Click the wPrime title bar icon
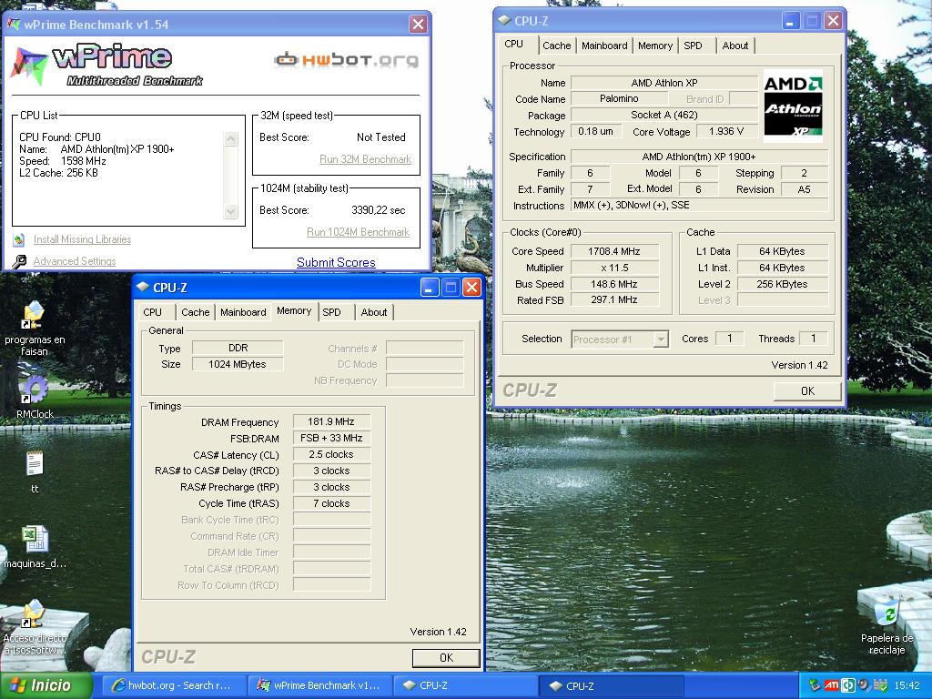Image resolution: width=932 pixels, height=699 pixels. [13, 24]
